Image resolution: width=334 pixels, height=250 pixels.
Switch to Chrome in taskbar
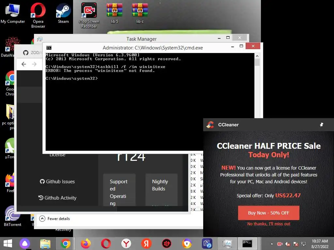[x=65, y=243]
